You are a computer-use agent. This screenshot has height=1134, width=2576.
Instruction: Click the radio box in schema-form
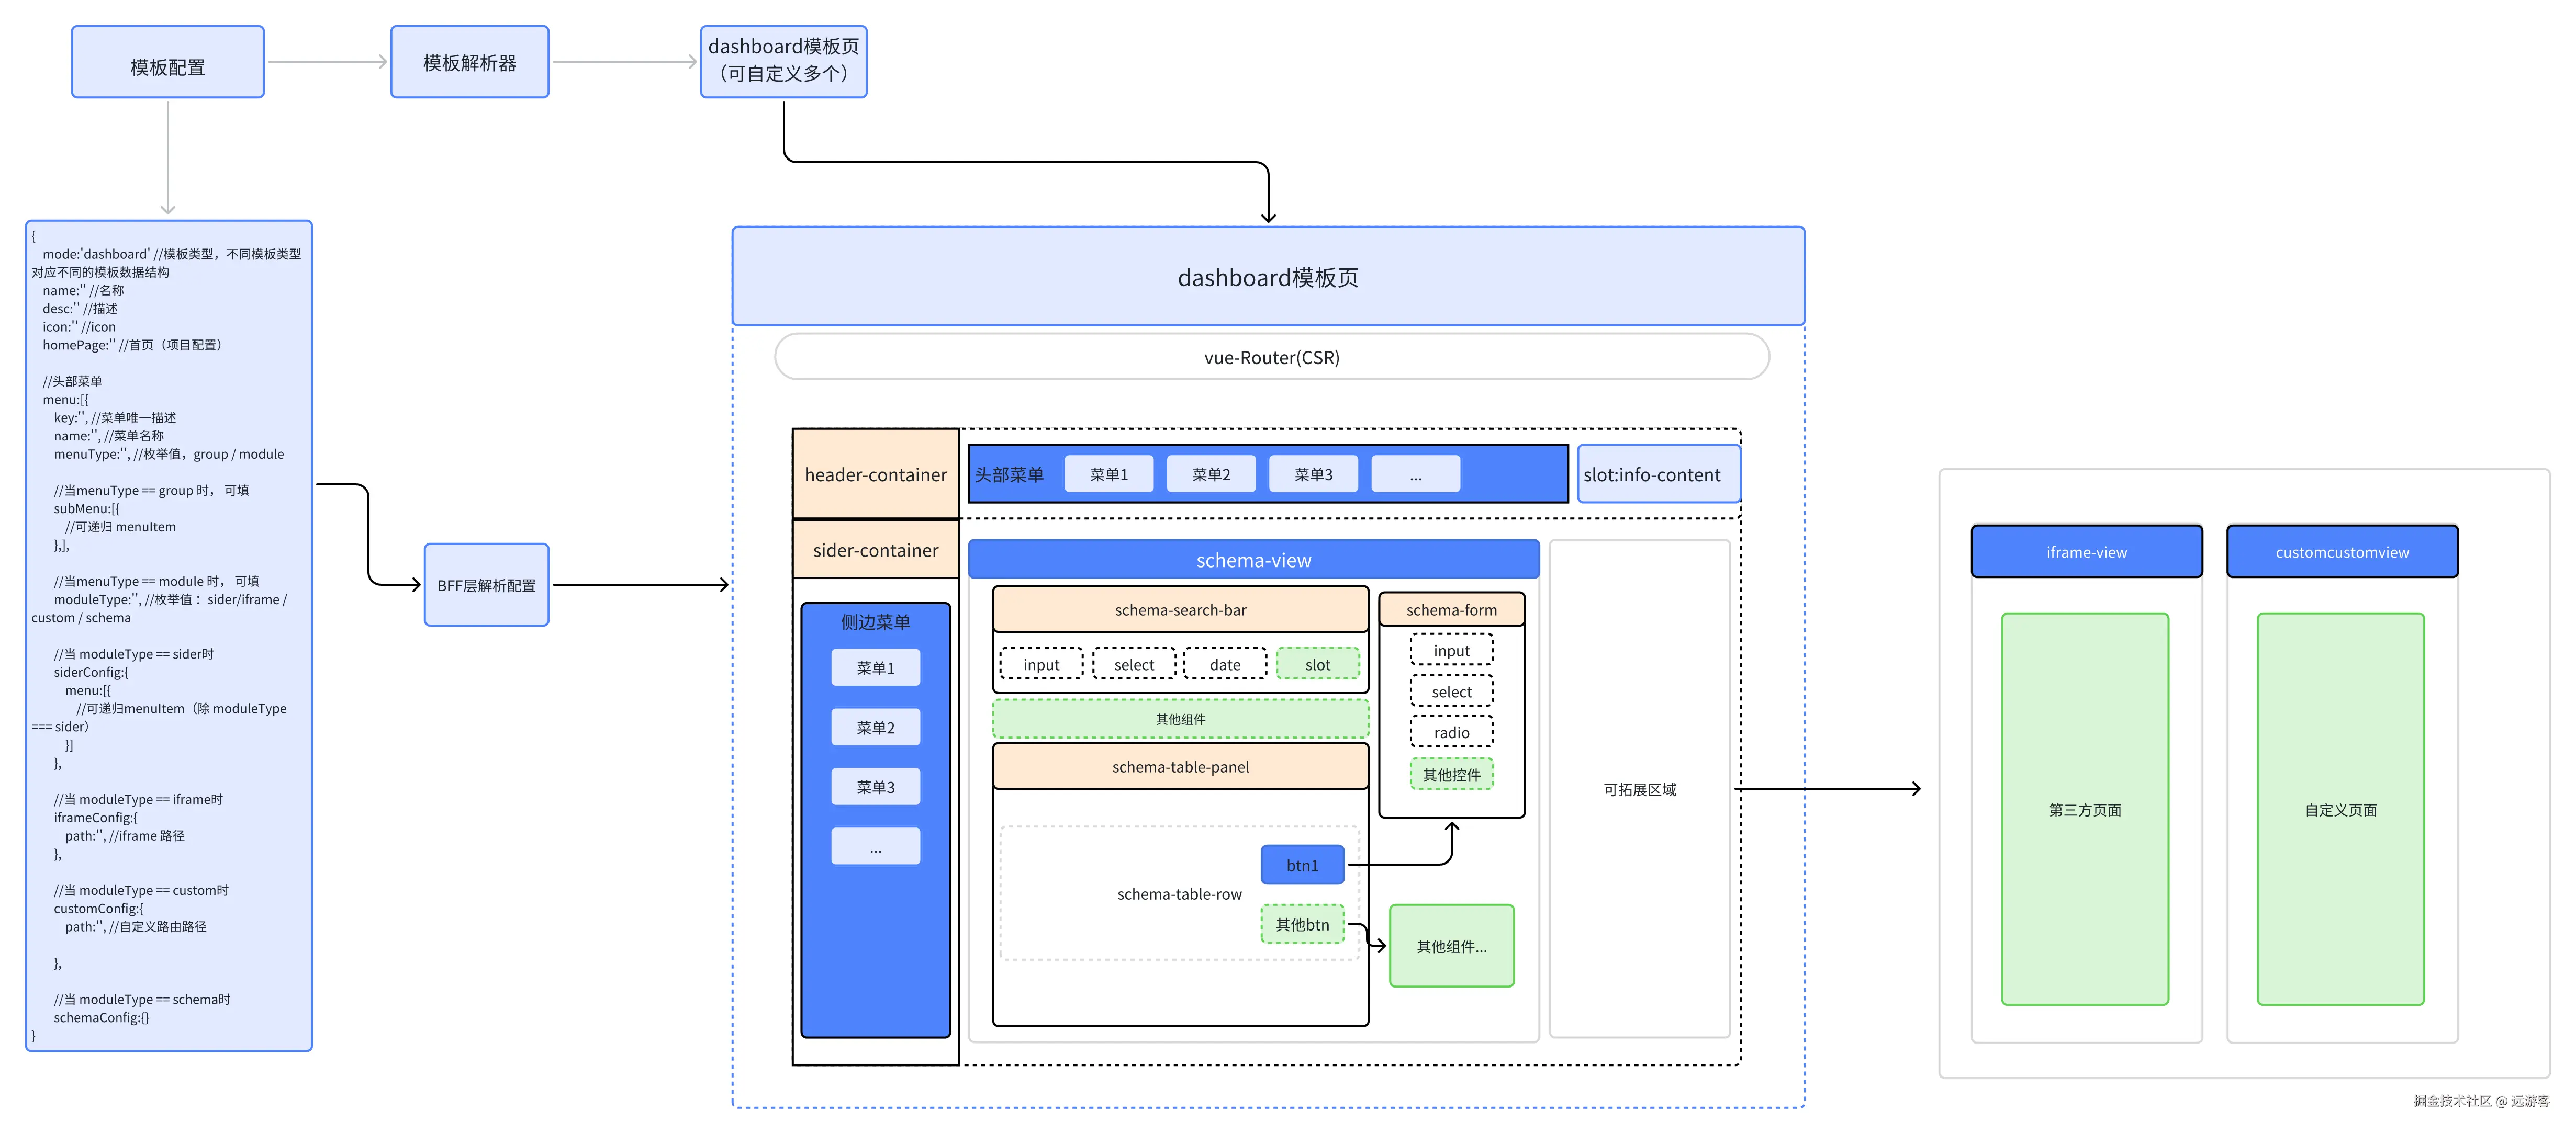coord(1451,732)
